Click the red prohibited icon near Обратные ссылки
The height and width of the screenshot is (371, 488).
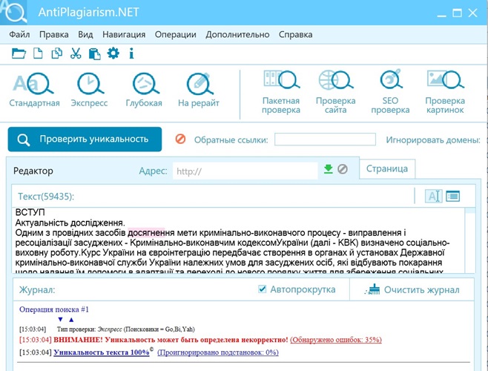click(180, 139)
